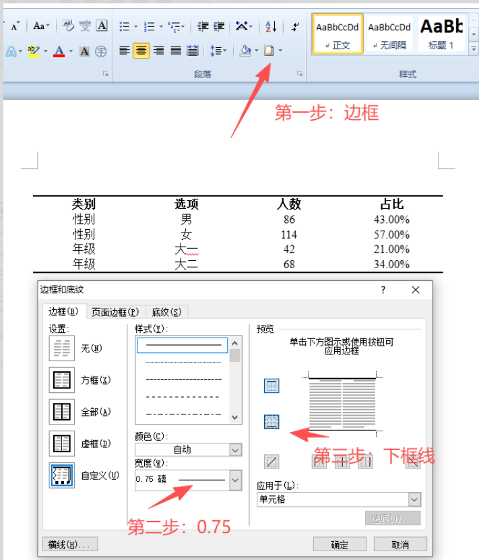This screenshot has width=479, height=560.
Task: Click the Clear Formatting eraser icon
Action: pyautogui.click(x=68, y=26)
